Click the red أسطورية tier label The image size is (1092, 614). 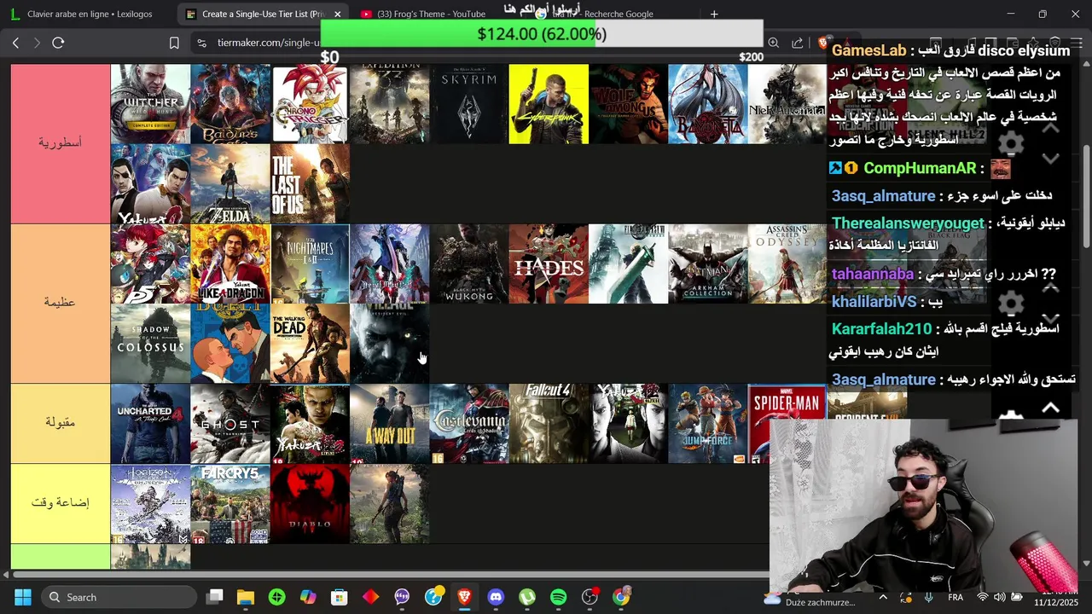(61, 143)
